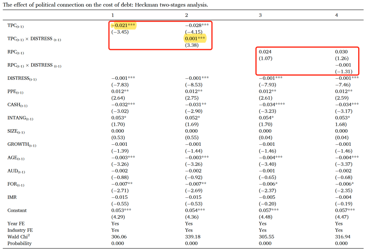Select the coefficient −0.021***
Image resolution: width=366 pixels, height=250 pixels.
tap(123, 25)
